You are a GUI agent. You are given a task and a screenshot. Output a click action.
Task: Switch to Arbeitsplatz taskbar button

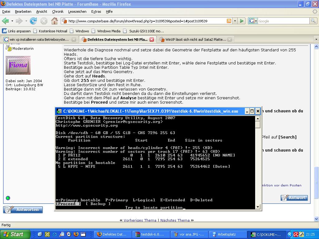(228, 235)
